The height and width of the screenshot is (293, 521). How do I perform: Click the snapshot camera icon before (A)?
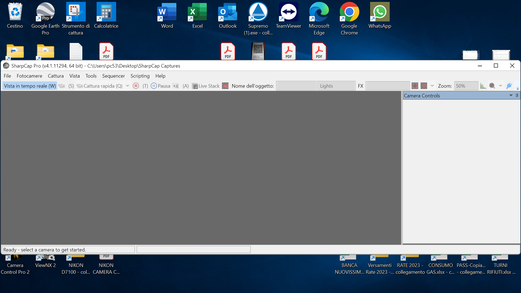[176, 86]
